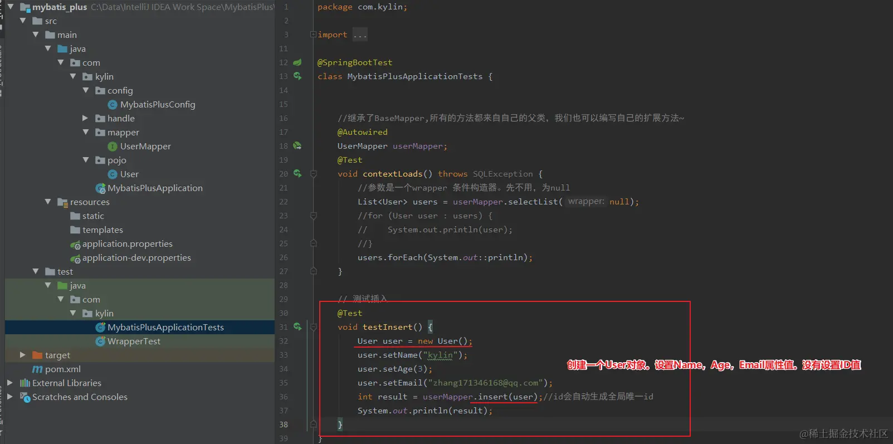Collapse the config package arrow
Image resolution: width=893 pixels, height=444 pixels.
point(86,90)
